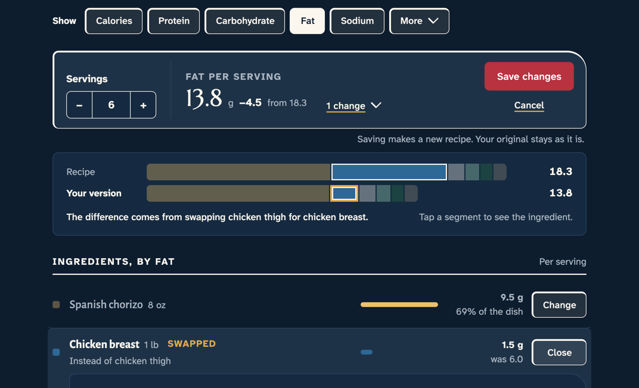The width and height of the screenshot is (639, 388).
Task: Click the Your version total 13.8
Action: click(561, 193)
